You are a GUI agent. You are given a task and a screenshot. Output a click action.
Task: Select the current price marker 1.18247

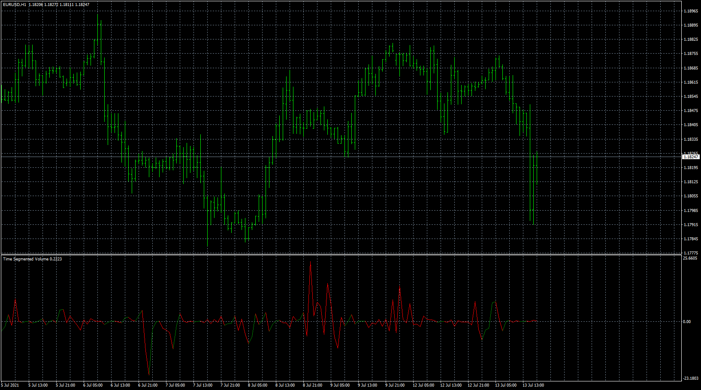point(691,157)
